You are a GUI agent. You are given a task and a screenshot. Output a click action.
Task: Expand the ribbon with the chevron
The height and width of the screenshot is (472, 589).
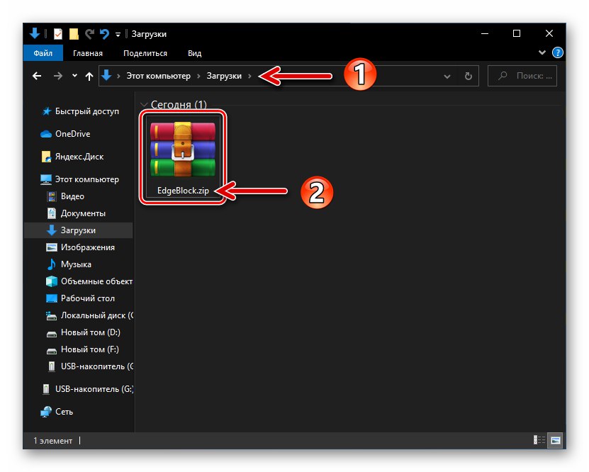coord(542,52)
